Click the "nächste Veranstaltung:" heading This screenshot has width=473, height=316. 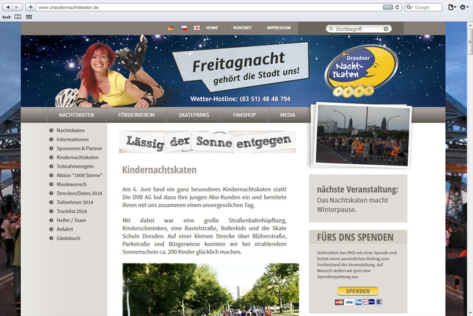[x=358, y=190]
